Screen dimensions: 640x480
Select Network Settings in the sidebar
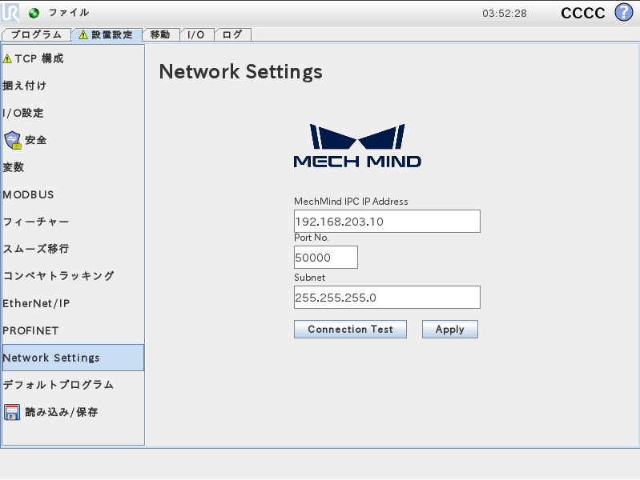click(x=73, y=358)
